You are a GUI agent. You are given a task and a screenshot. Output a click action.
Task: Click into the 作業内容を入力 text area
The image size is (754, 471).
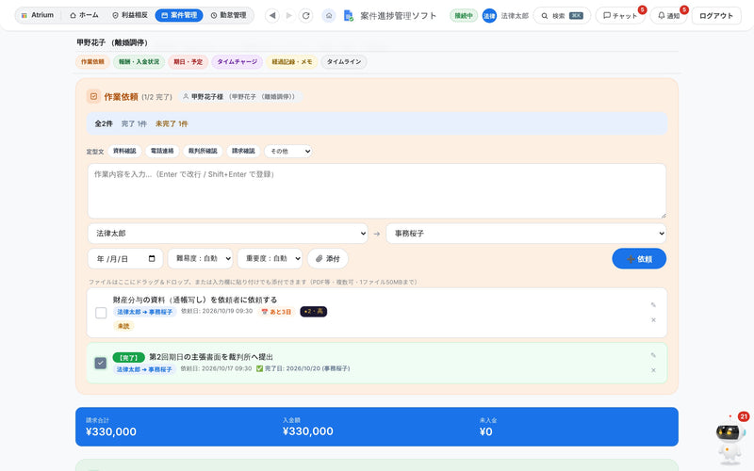[377, 191]
